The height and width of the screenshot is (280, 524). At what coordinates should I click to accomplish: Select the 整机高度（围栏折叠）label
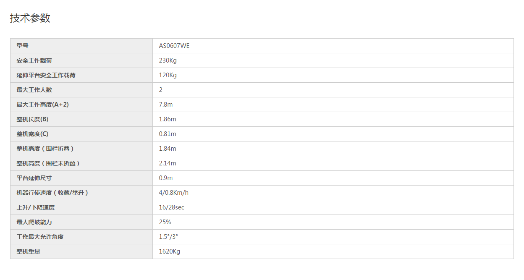[48, 149]
